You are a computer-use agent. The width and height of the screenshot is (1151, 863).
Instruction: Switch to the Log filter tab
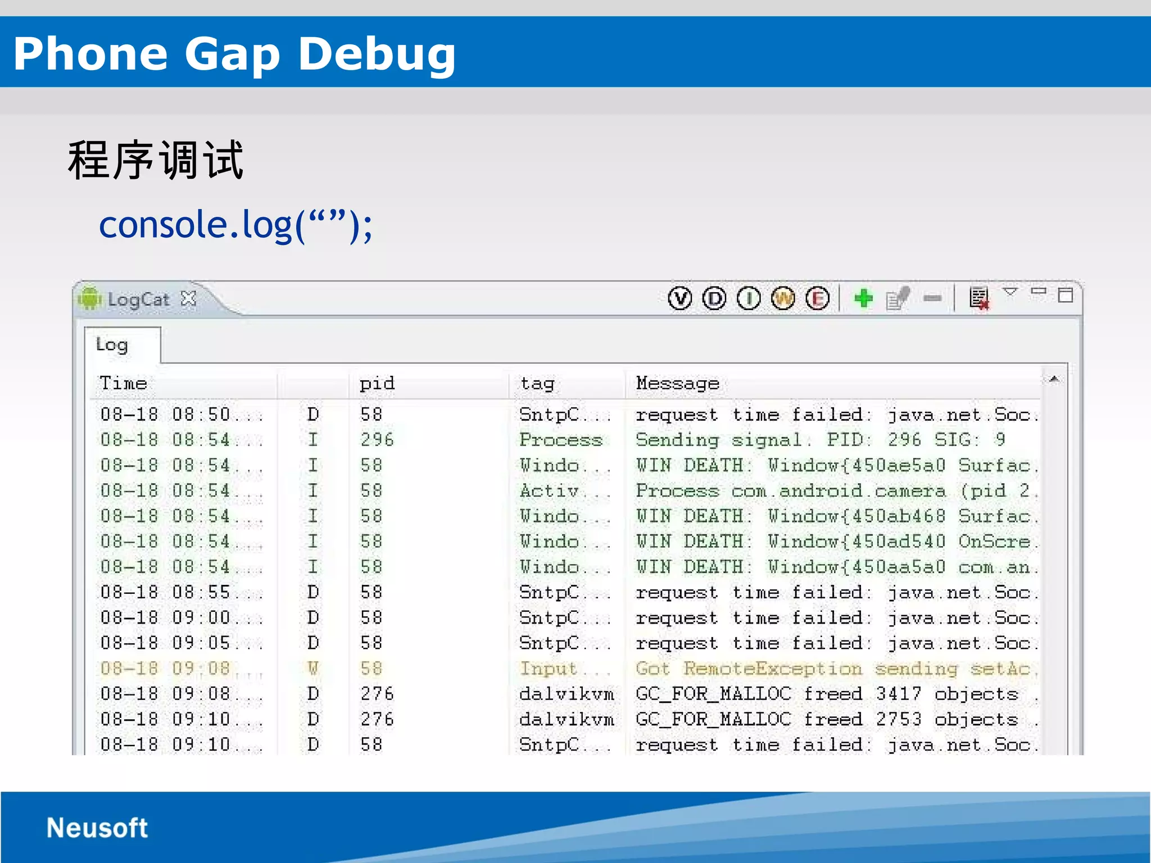coord(123,345)
